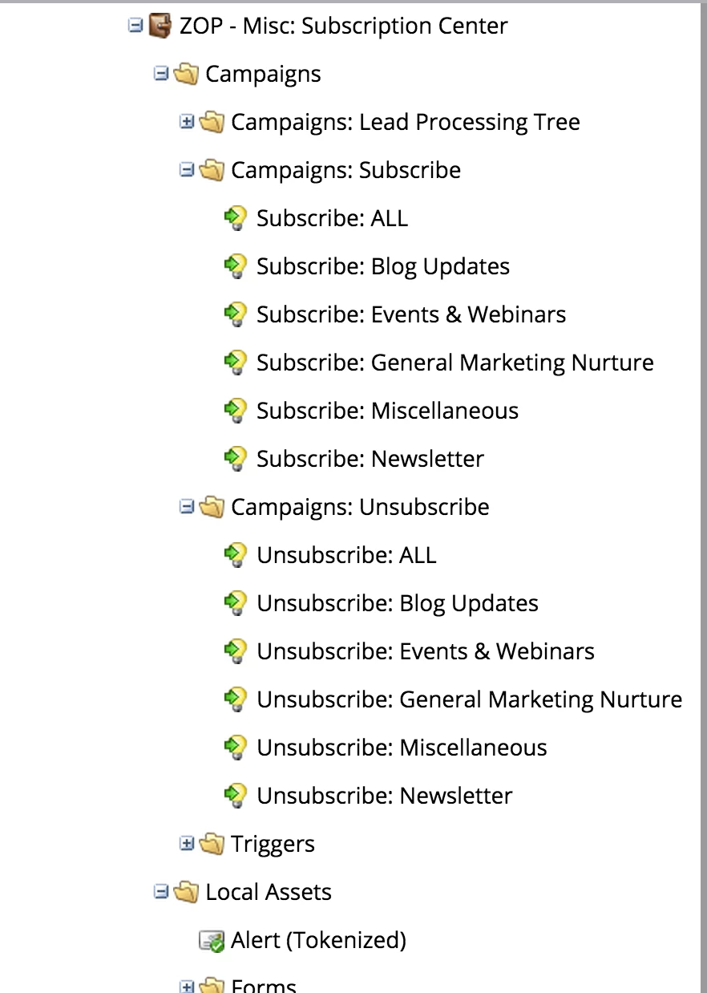Click the folder icon next to Triggers

coord(212,844)
